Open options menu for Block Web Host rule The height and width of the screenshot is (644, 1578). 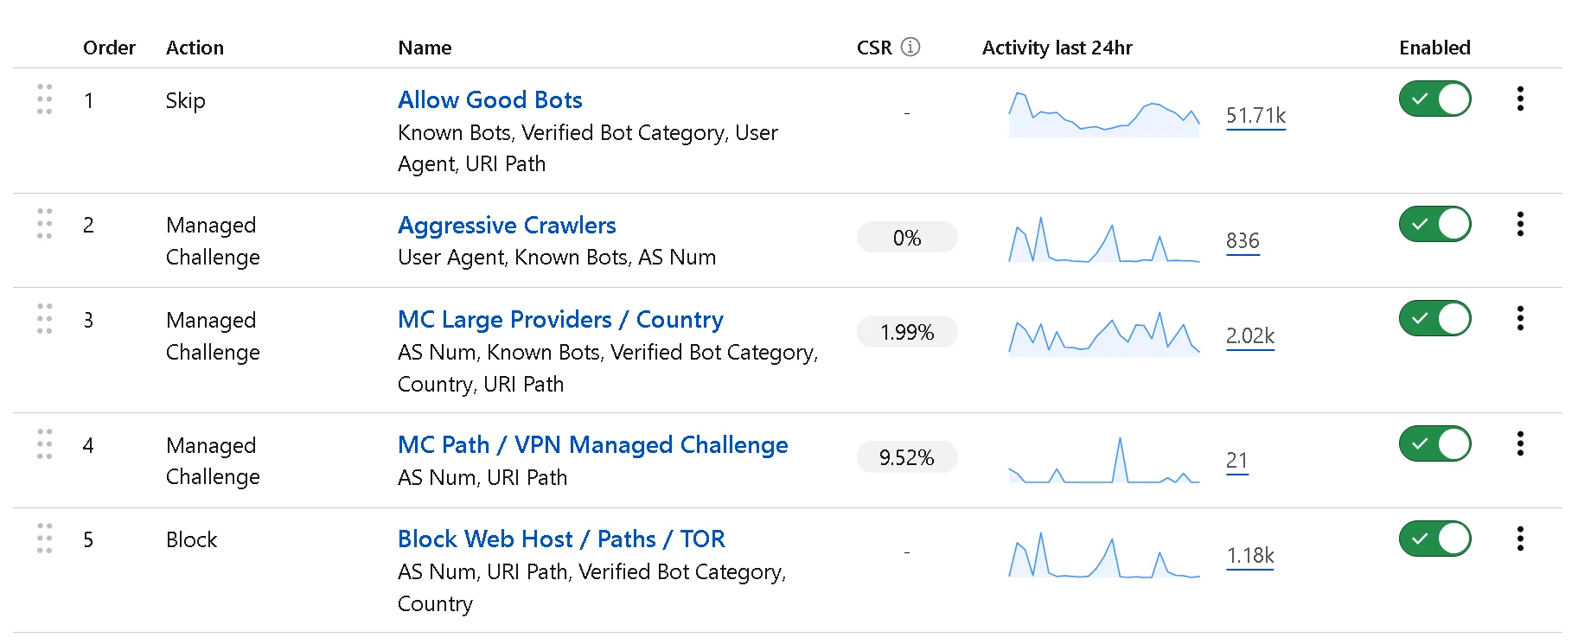[1520, 539]
